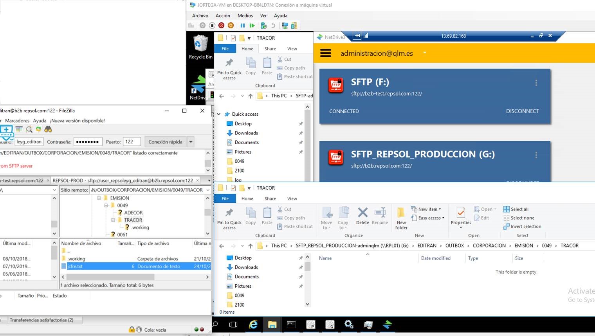Image resolution: width=595 pixels, height=336 pixels.
Task: Click FileZilla filename filter magnifier icon
Action: click(x=29, y=129)
